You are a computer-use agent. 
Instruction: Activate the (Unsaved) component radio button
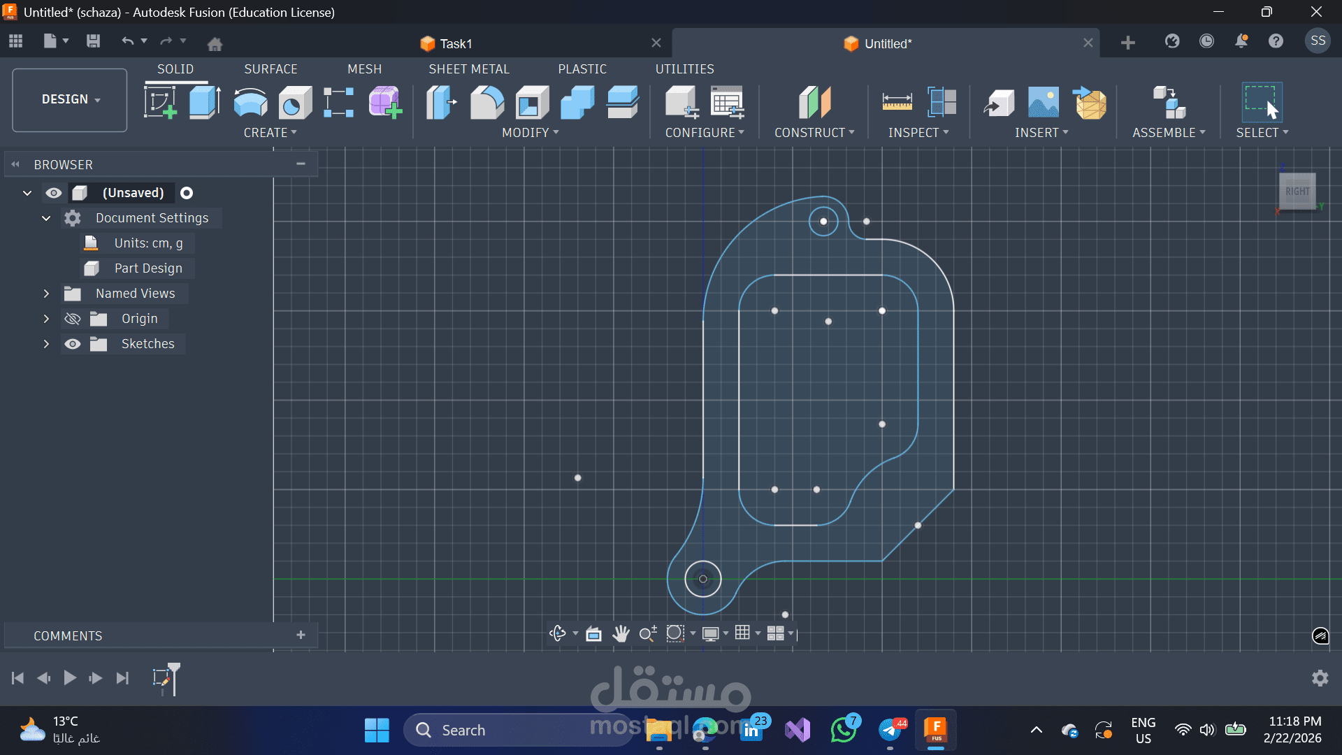pyautogui.click(x=187, y=193)
